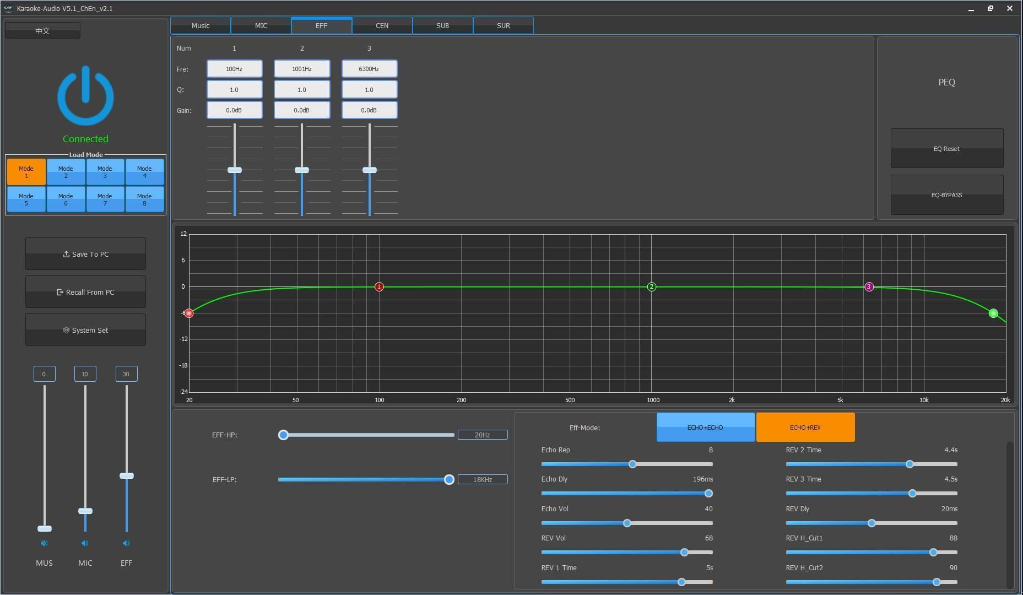
Task: Load Mode 3 preset
Action: point(105,172)
